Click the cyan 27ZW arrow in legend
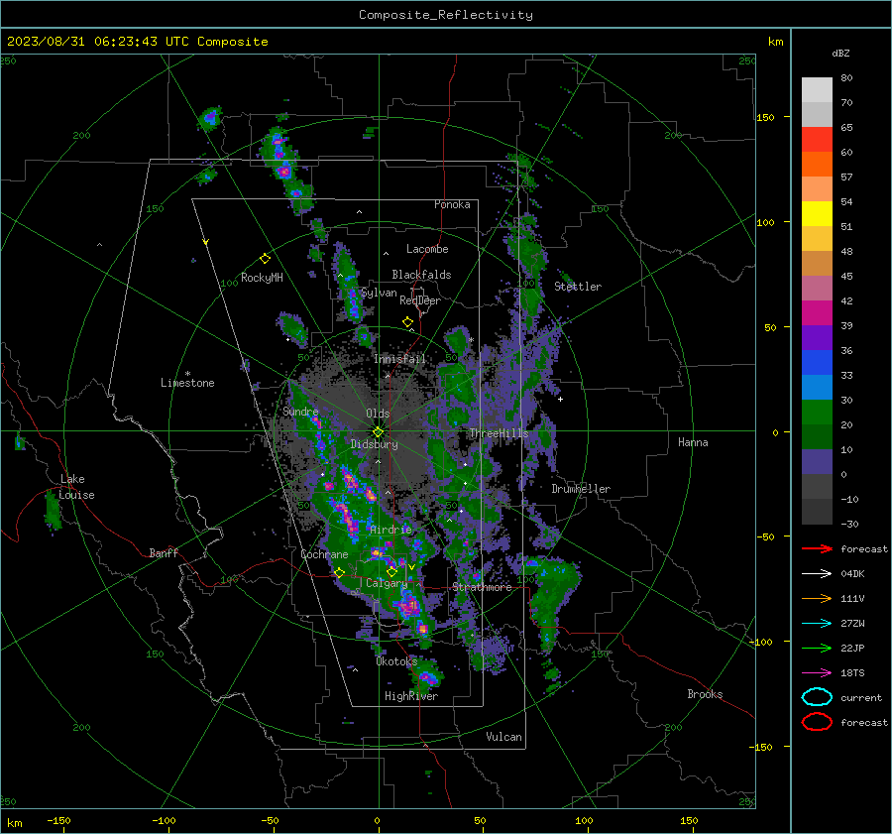 click(x=817, y=624)
